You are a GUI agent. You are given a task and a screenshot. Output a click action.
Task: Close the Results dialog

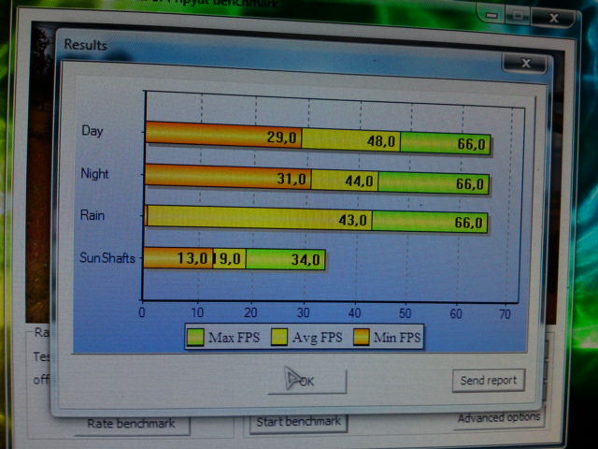[x=525, y=63]
